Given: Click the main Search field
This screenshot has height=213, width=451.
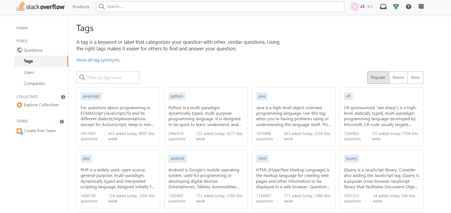Looking at the screenshot, I should (x=220, y=7).
